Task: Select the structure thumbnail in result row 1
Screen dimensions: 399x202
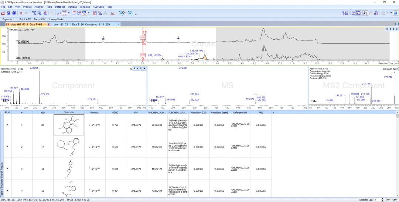Action: point(69,125)
